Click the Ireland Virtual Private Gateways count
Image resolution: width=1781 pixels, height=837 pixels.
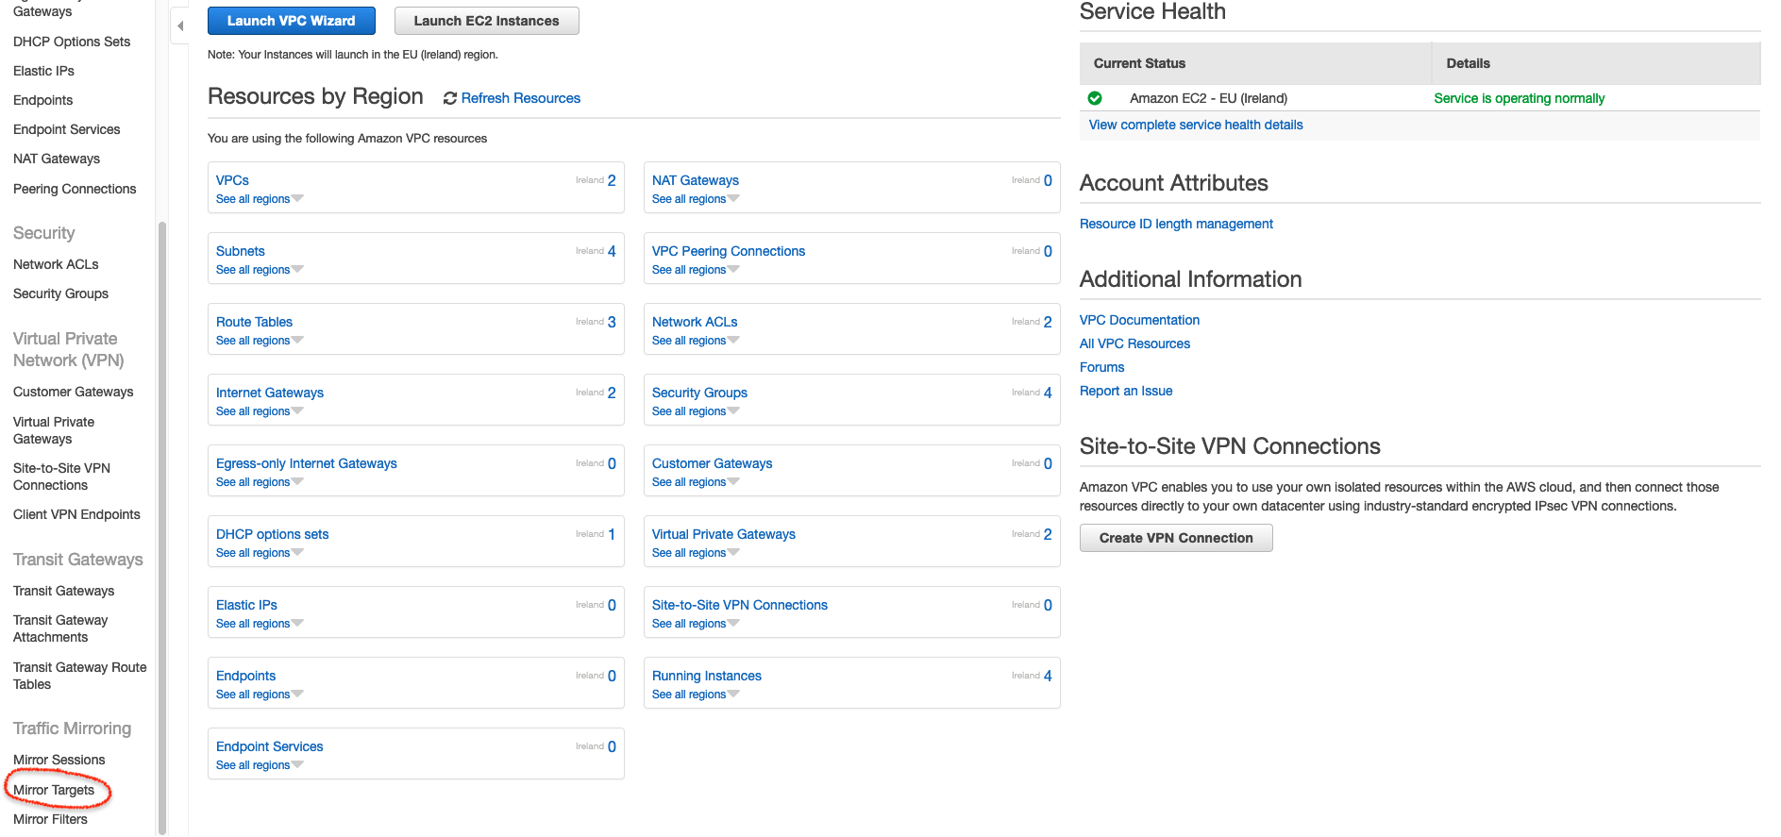pos(1048,534)
